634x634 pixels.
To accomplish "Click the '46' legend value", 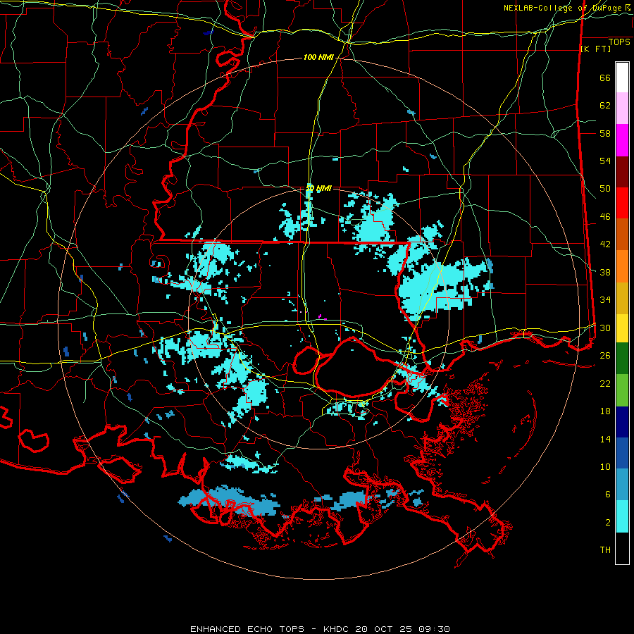I will [x=605, y=217].
